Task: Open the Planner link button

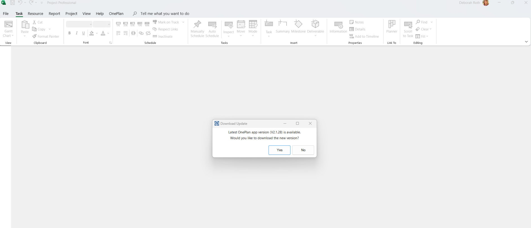Action: point(392,27)
